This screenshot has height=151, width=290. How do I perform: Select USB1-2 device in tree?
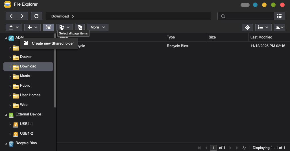point(26,134)
